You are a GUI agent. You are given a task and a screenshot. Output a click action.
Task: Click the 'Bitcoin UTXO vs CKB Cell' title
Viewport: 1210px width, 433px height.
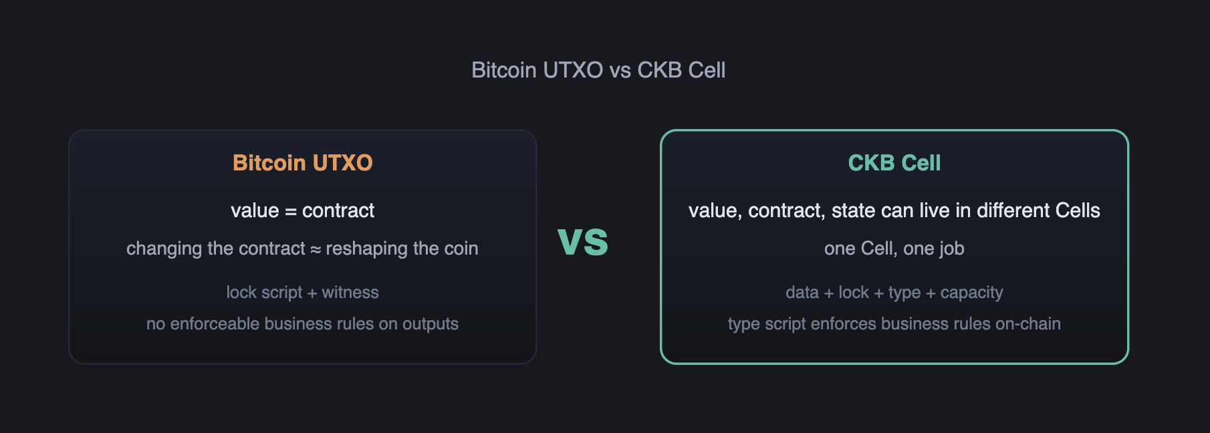[598, 70]
